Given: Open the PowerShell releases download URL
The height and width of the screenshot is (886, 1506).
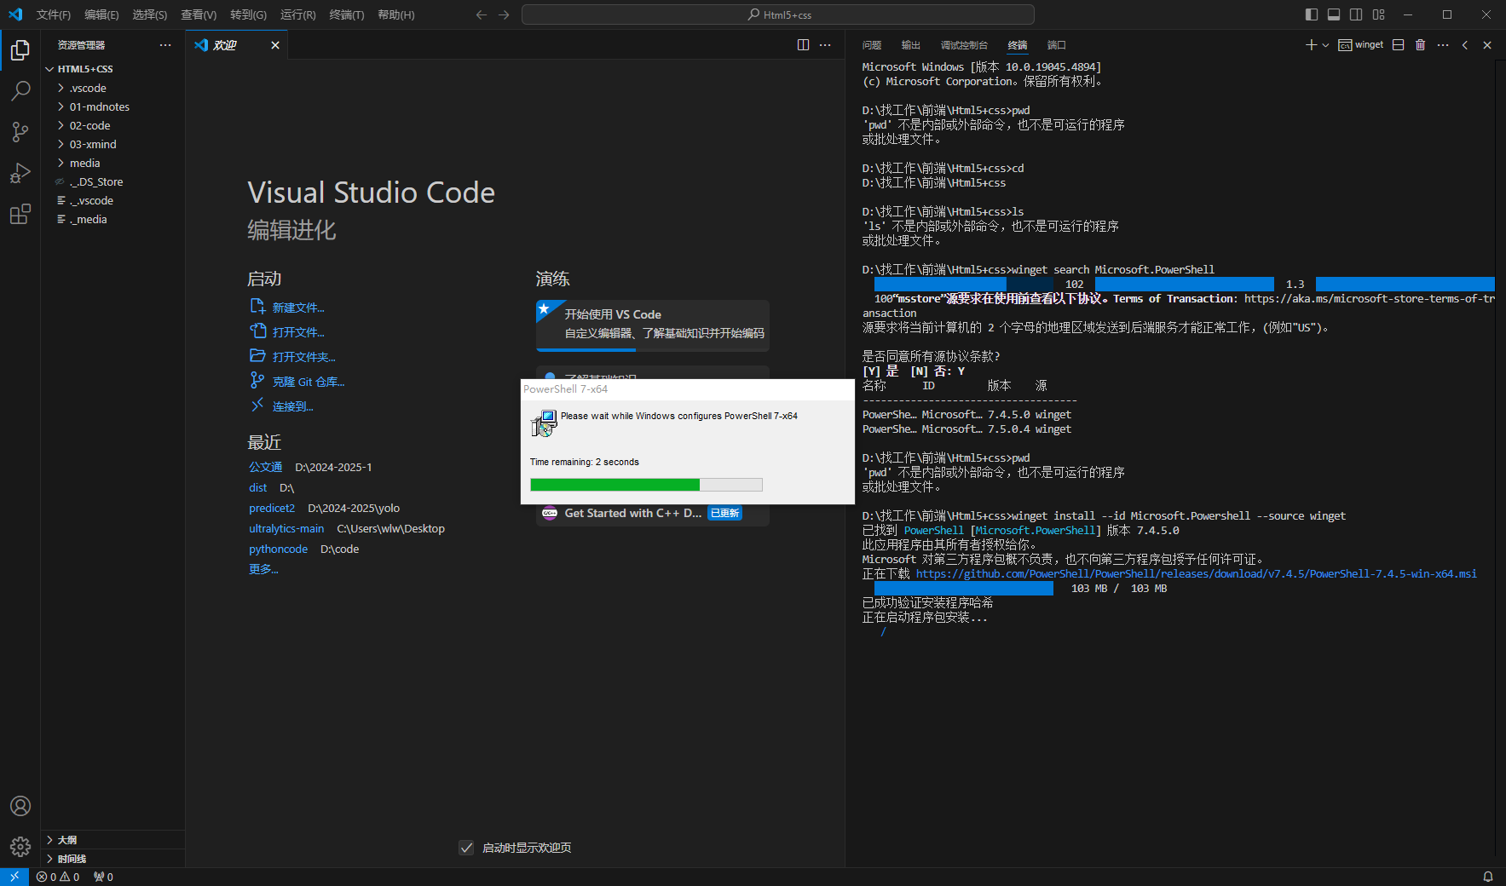Looking at the screenshot, I should (x=1197, y=573).
